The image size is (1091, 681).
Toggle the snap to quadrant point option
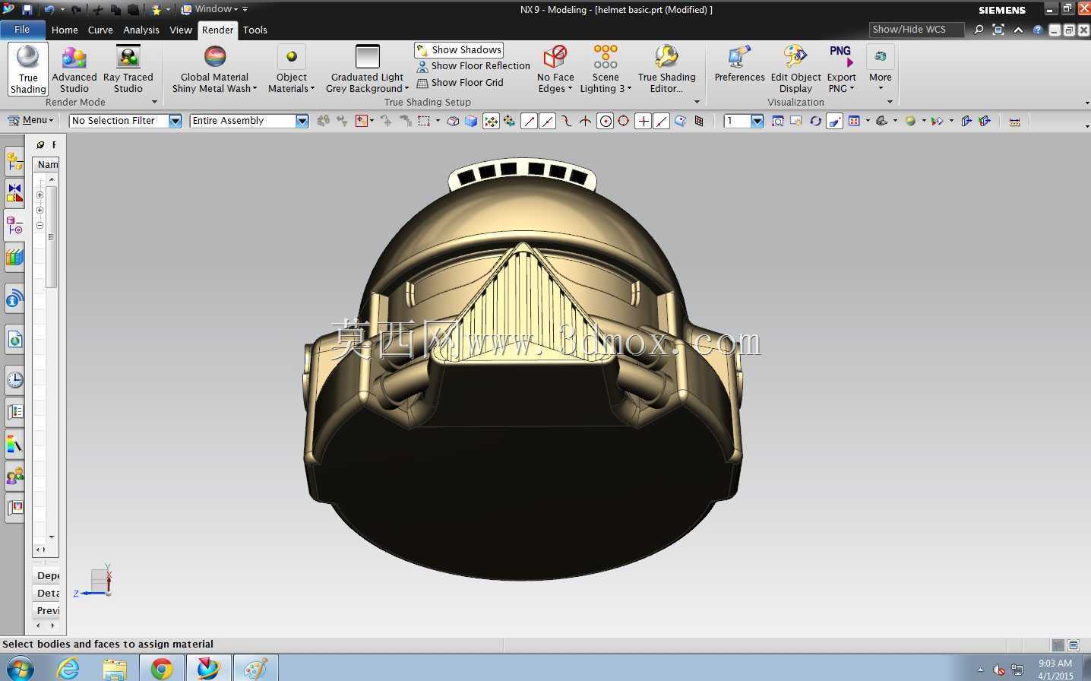(x=624, y=121)
